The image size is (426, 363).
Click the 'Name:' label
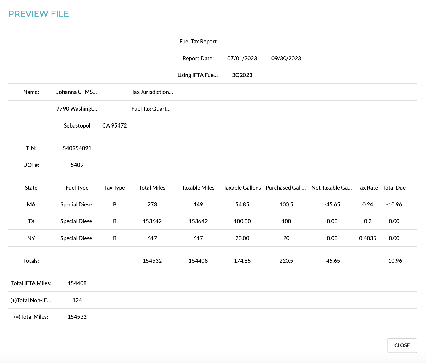pyautogui.click(x=31, y=92)
